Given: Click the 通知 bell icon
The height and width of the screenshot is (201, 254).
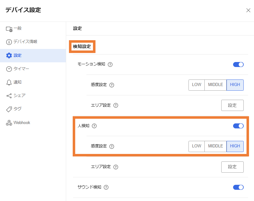Looking at the screenshot, I should point(9,82).
